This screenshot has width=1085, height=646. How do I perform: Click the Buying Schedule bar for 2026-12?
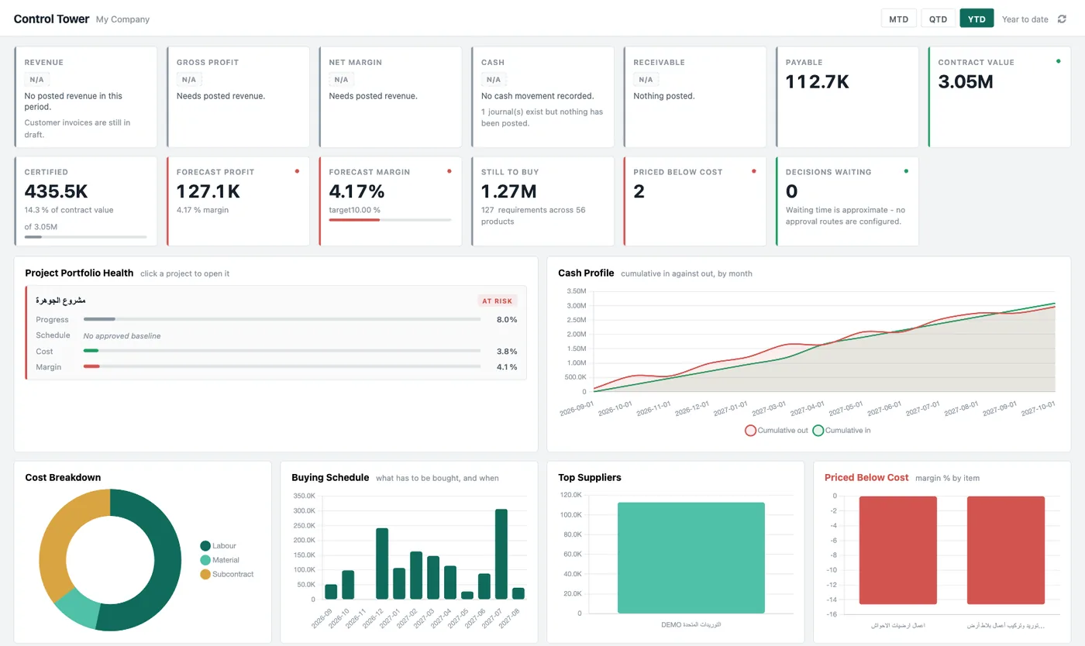(x=382, y=563)
